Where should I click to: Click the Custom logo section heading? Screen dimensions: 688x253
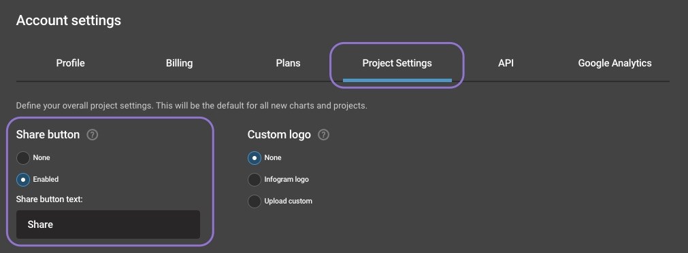(x=279, y=134)
